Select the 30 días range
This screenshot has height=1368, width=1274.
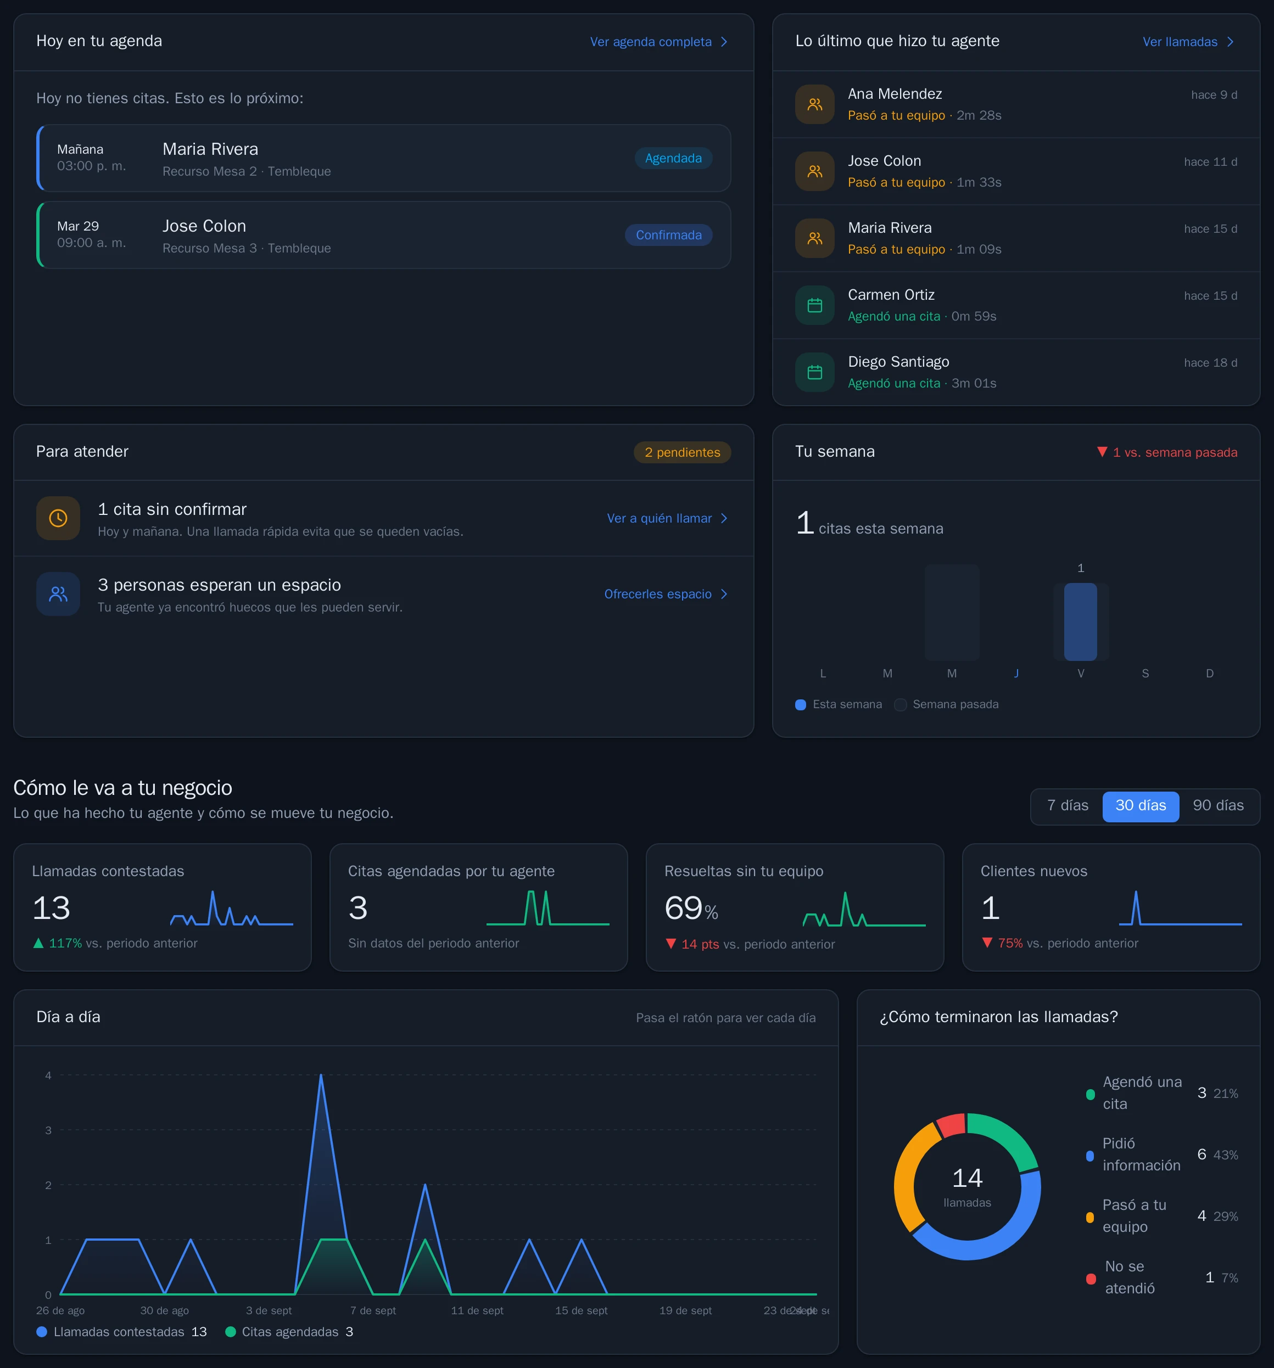point(1141,806)
